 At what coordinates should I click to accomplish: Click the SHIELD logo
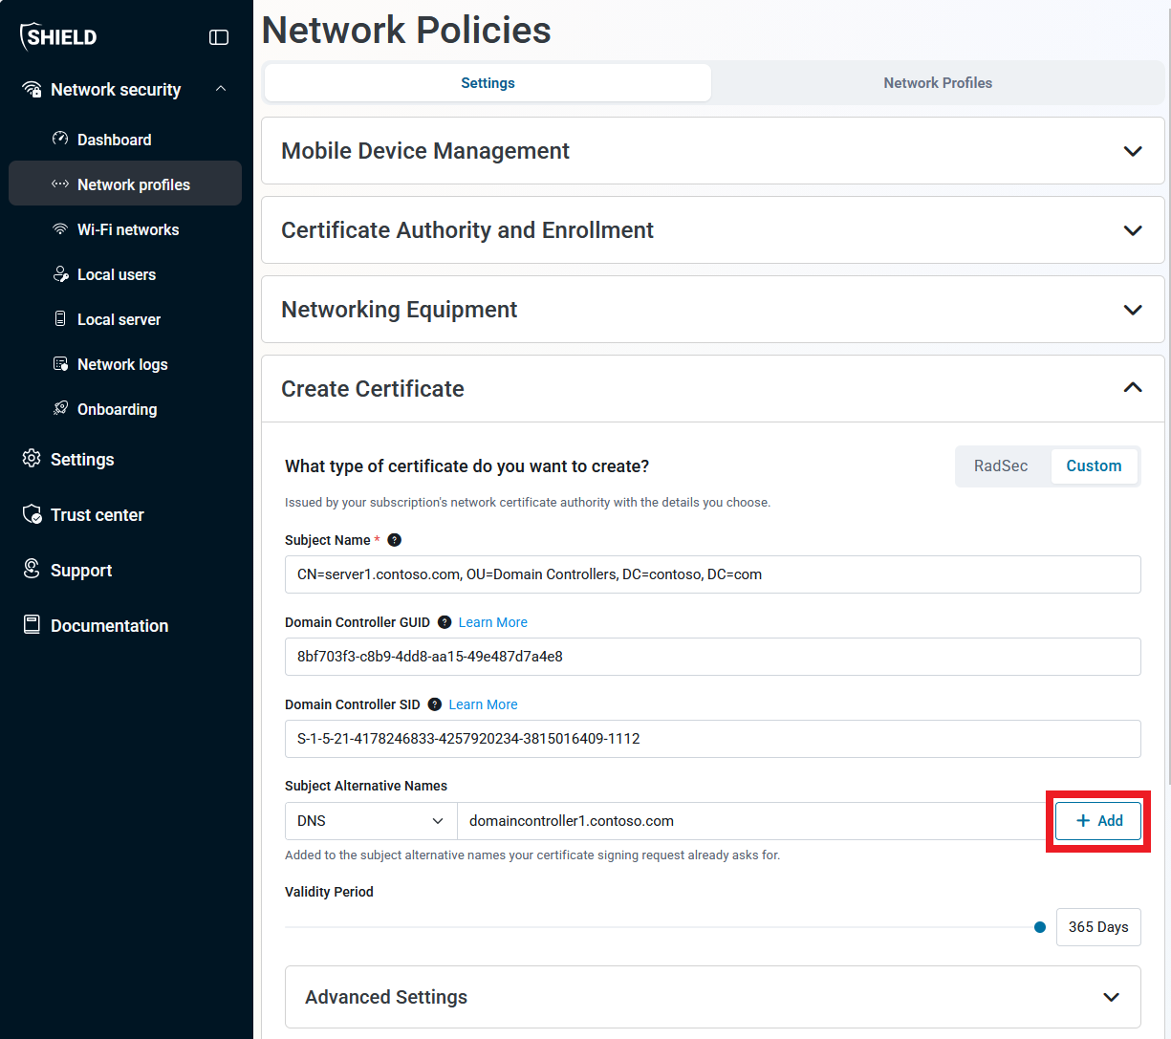(58, 36)
